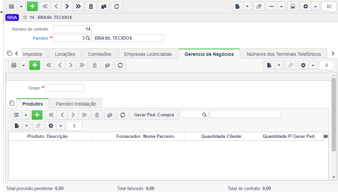This screenshot has height=192, width=338.
Task: Click the Número do contrato field
Action: pyautogui.click(x=72, y=29)
